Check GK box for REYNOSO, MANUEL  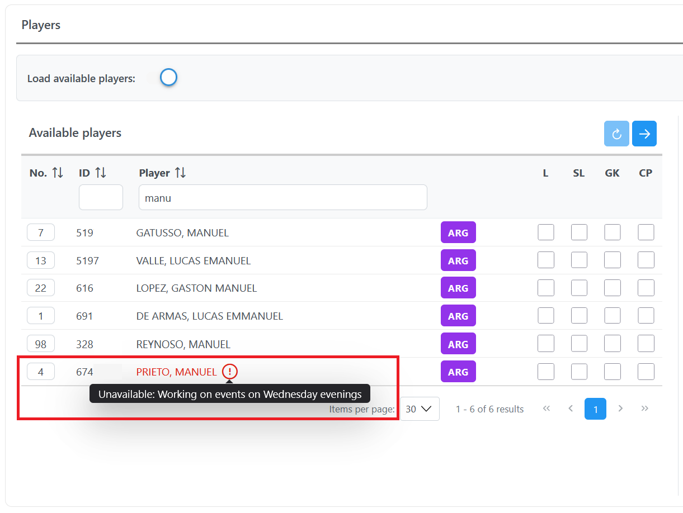[x=613, y=344]
